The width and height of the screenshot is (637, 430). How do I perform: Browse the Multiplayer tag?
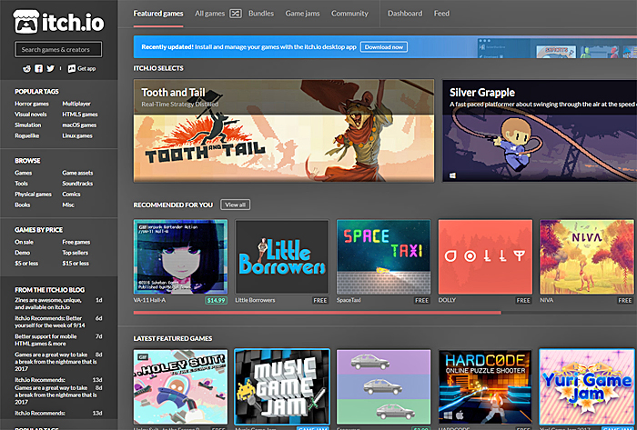(76, 104)
